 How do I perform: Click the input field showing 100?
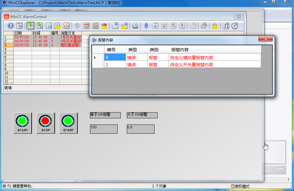coord(104,129)
